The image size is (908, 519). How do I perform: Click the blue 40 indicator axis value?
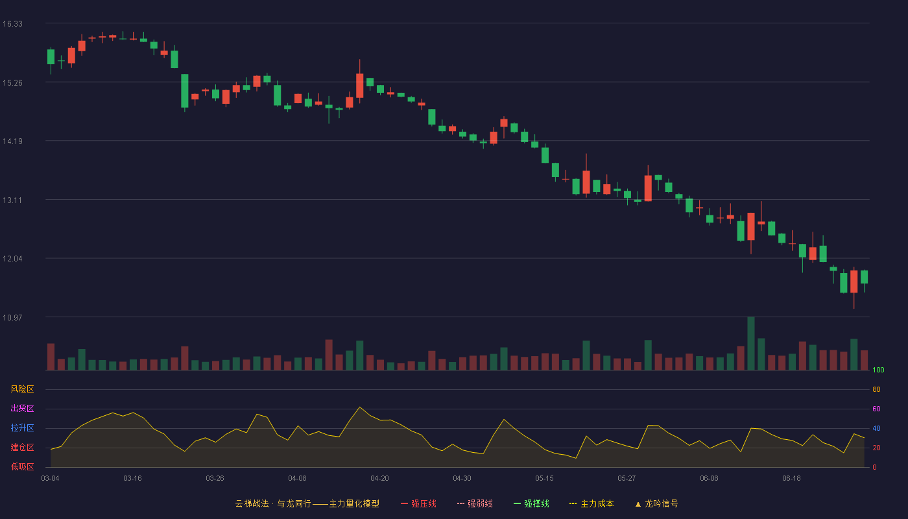click(x=876, y=428)
